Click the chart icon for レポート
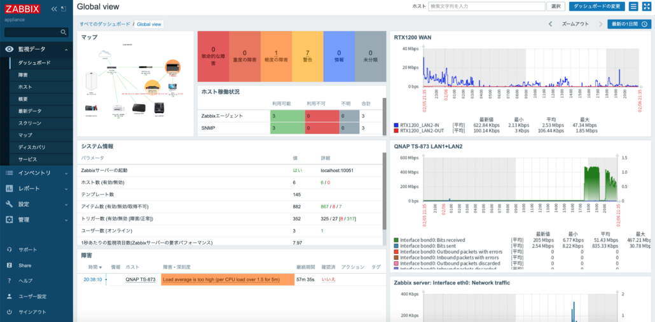Image resolution: width=655 pixels, height=322 pixels. click(9, 189)
